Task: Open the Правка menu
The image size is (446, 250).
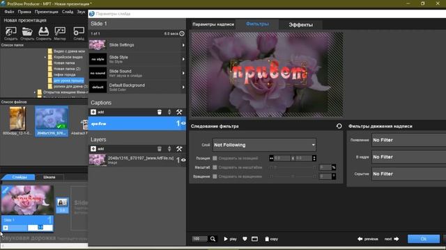Action: 24,12
